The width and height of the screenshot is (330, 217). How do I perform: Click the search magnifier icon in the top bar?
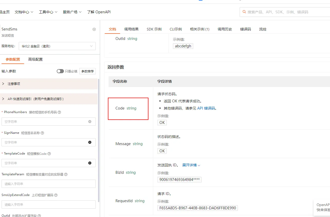pos(244,12)
